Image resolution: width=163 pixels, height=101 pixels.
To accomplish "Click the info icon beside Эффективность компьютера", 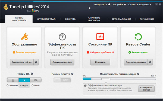I will coord(85,86).
